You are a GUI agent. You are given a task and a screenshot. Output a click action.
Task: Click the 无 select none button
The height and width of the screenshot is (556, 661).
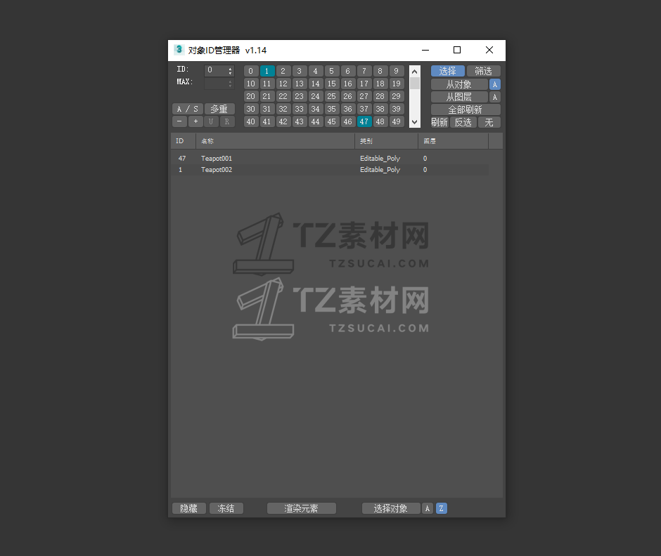point(489,122)
